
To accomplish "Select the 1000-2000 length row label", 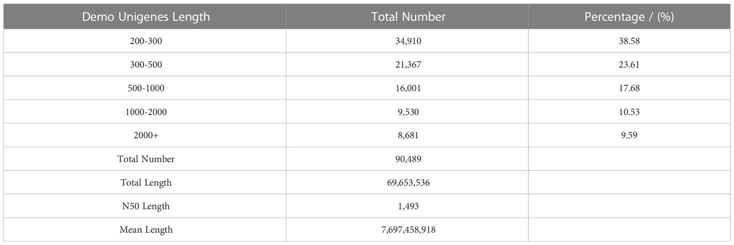I will tap(146, 111).
